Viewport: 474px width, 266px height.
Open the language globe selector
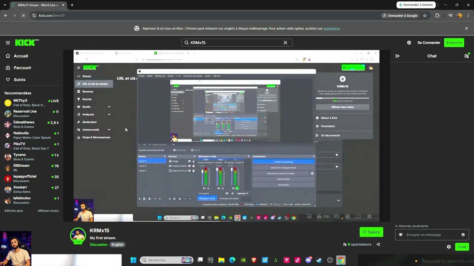coord(409,42)
